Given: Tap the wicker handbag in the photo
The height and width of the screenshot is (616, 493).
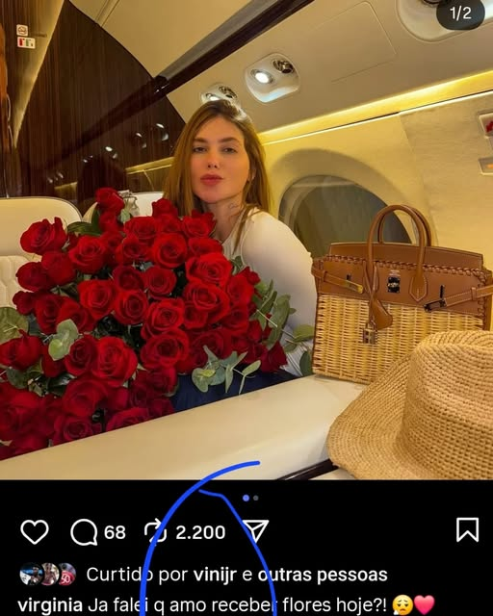Looking at the screenshot, I should 401,295.
